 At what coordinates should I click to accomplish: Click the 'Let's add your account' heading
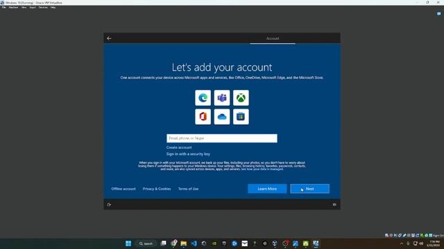tap(222, 67)
